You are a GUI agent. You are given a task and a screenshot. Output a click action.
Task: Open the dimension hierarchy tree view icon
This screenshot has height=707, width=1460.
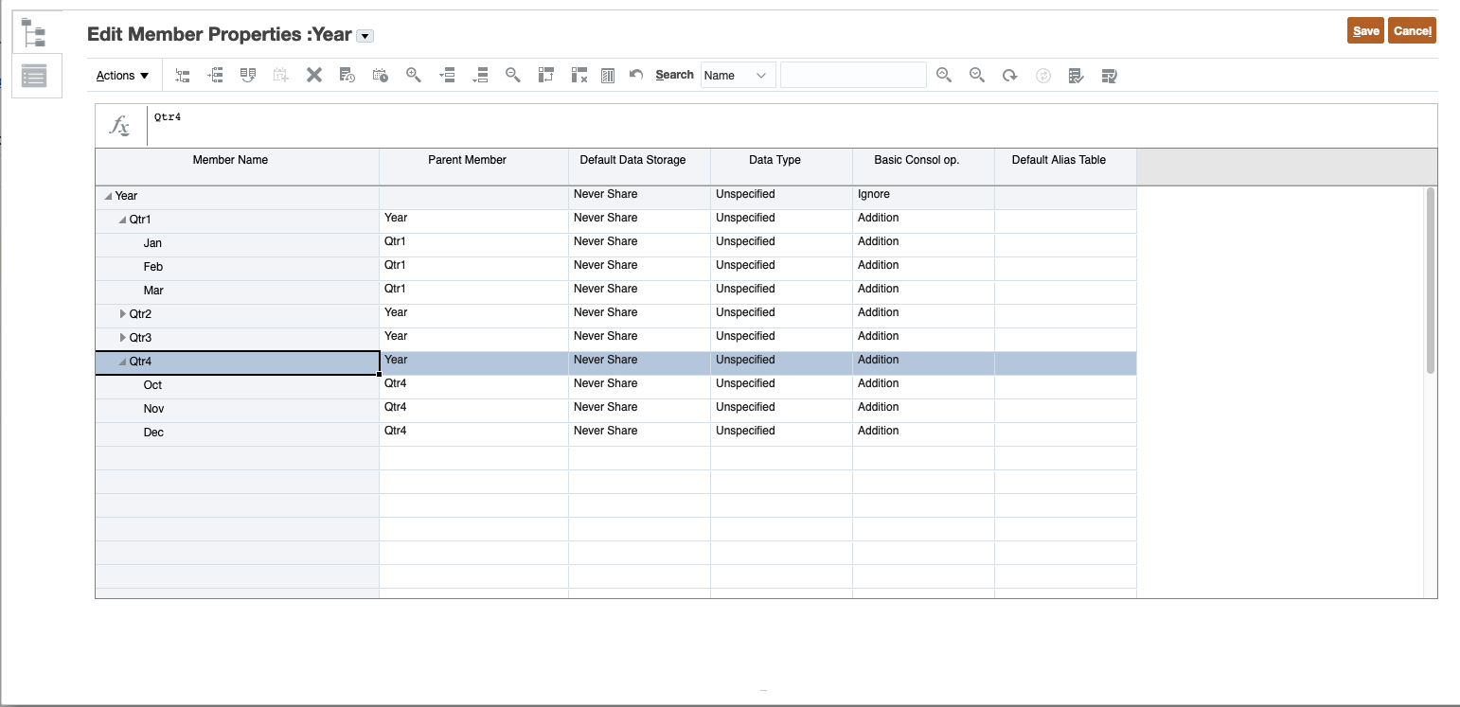coord(35,33)
